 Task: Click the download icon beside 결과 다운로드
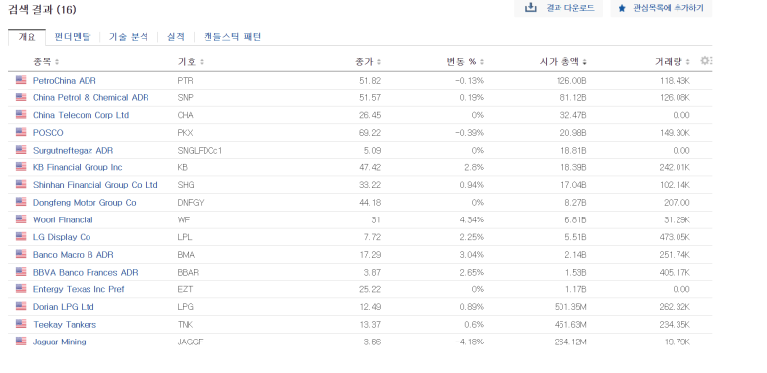tap(530, 8)
